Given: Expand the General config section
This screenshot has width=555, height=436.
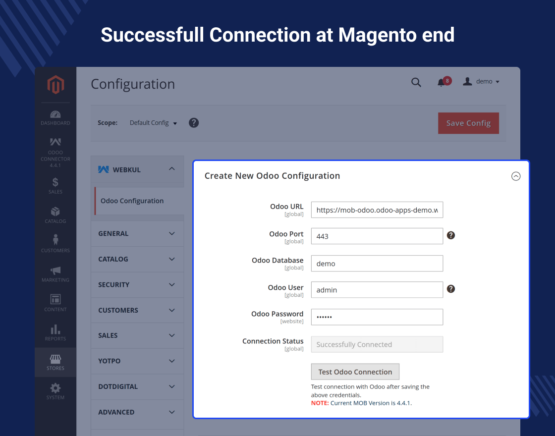Looking at the screenshot, I should [x=137, y=233].
